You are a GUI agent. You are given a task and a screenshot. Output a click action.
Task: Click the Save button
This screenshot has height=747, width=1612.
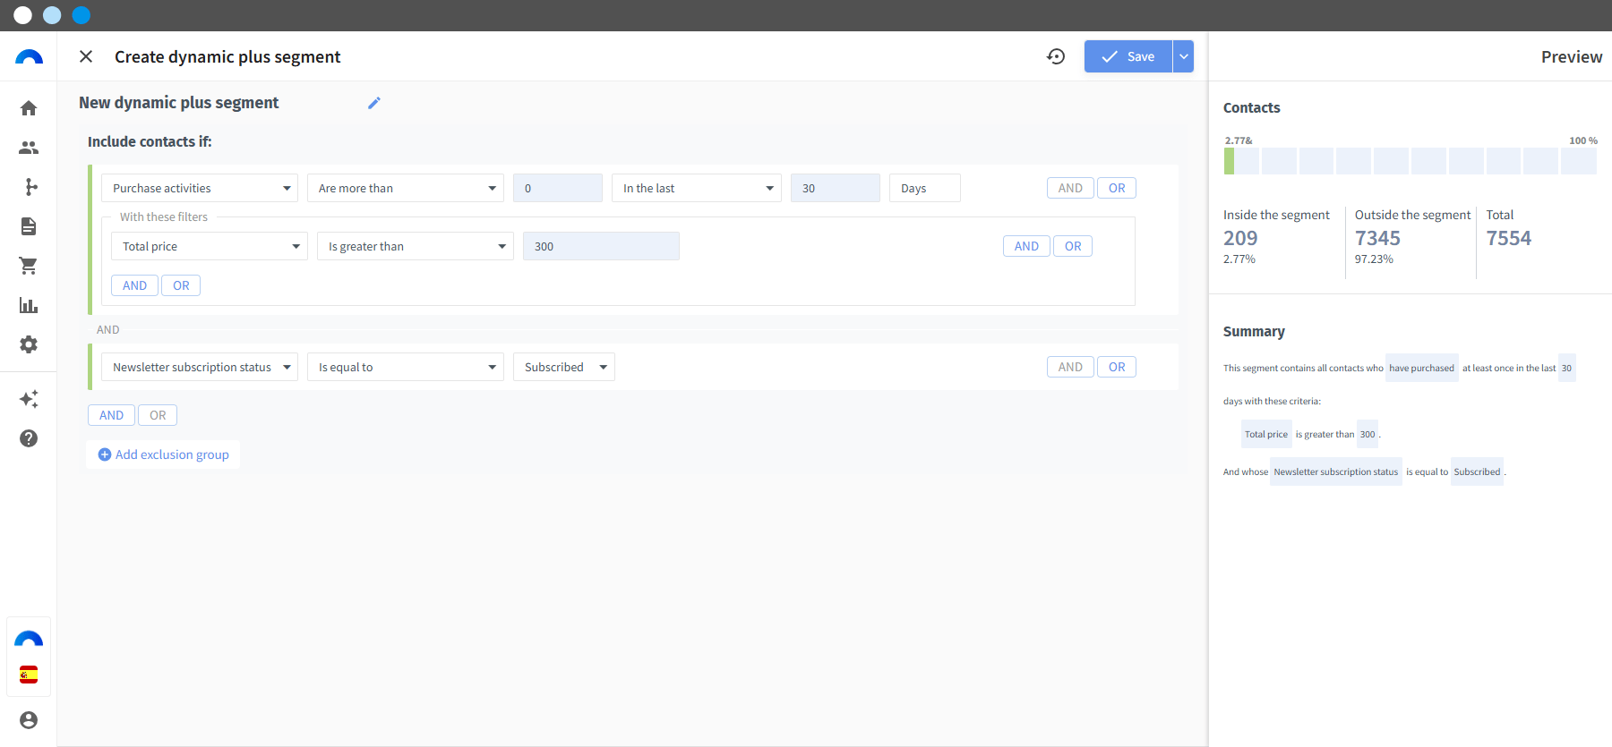(1128, 56)
